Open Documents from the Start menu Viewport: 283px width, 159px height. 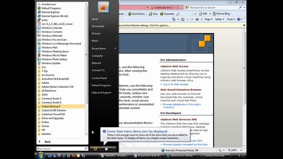[98, 26]
